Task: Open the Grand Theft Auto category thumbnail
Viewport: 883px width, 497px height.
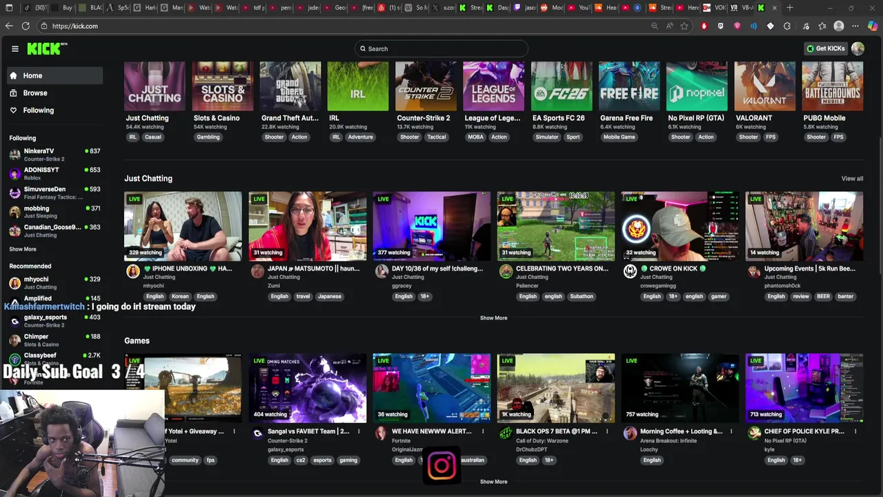Action: click(x=290, y=86)
